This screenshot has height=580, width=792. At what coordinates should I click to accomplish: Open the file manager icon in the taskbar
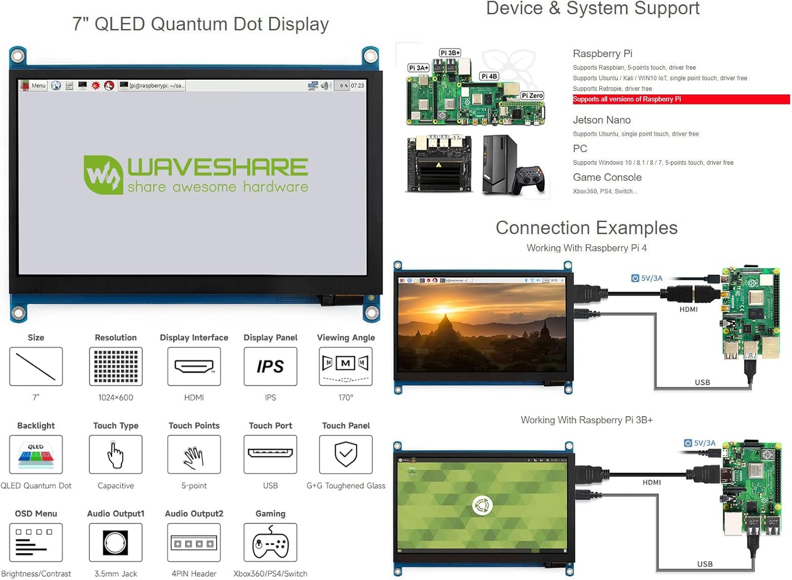[x=69, y=86]
